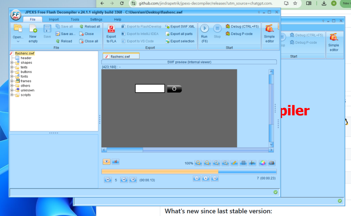Reload the current SWF file

64,41
